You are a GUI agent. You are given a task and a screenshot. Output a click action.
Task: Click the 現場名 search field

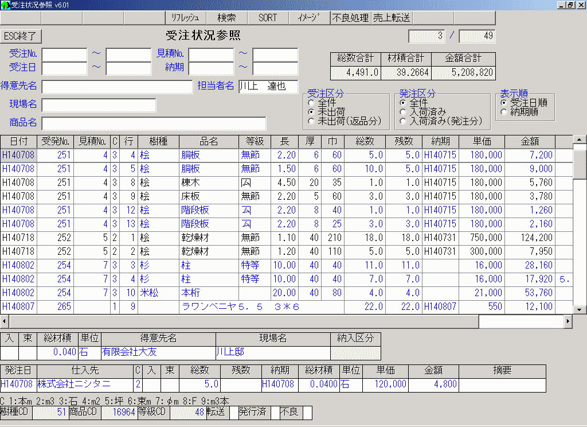pyautogui.click(x=99, y=105)
